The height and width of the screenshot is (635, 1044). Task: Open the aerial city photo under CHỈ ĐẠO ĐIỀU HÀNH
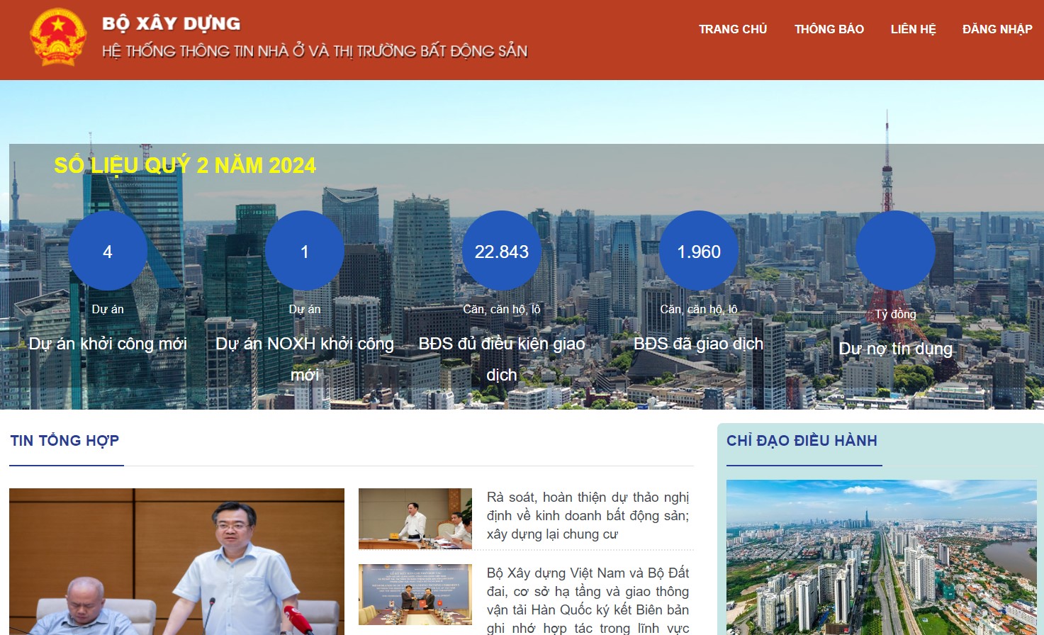pyautogui.click(x=881, y=557)
